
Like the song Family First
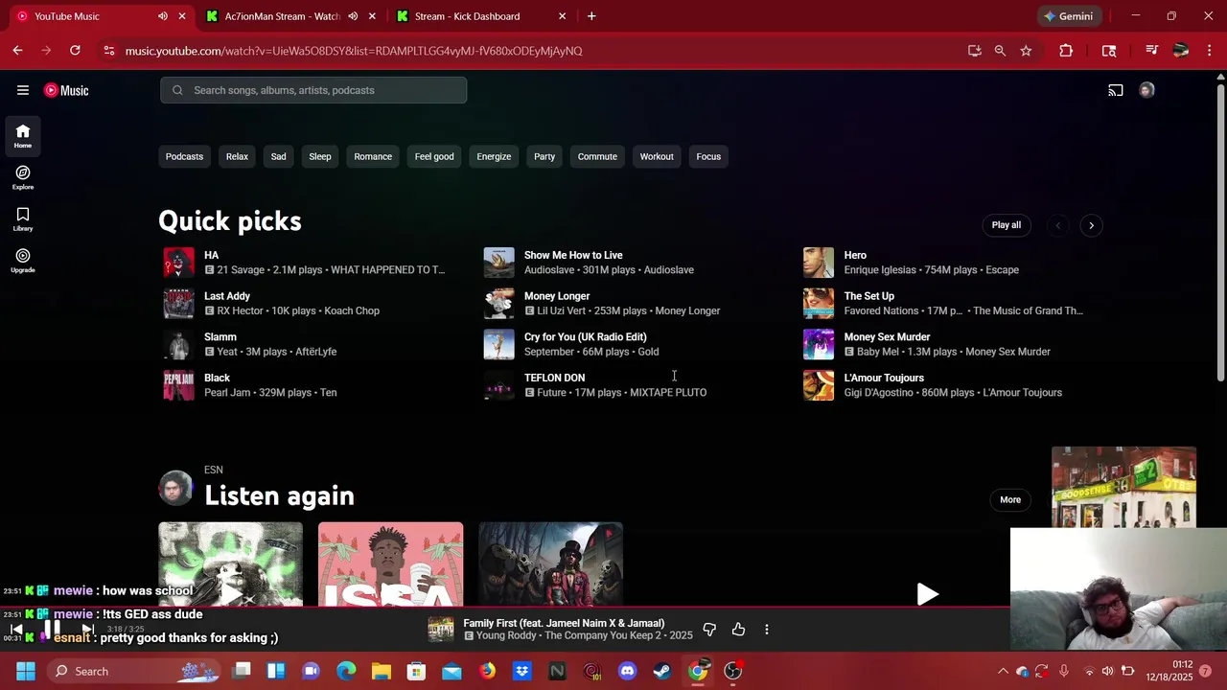point(738,630)
